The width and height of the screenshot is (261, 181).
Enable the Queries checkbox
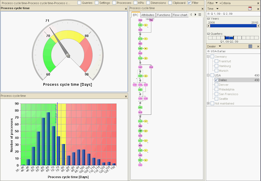[x=80, y=2]
